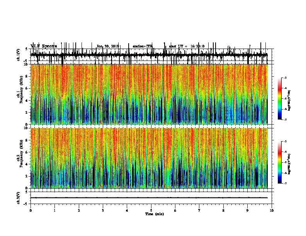The height and width of the screenshot is (236, 306).
Task: Click the "VLF Spectra" plot title
Action: pos(44,46)
